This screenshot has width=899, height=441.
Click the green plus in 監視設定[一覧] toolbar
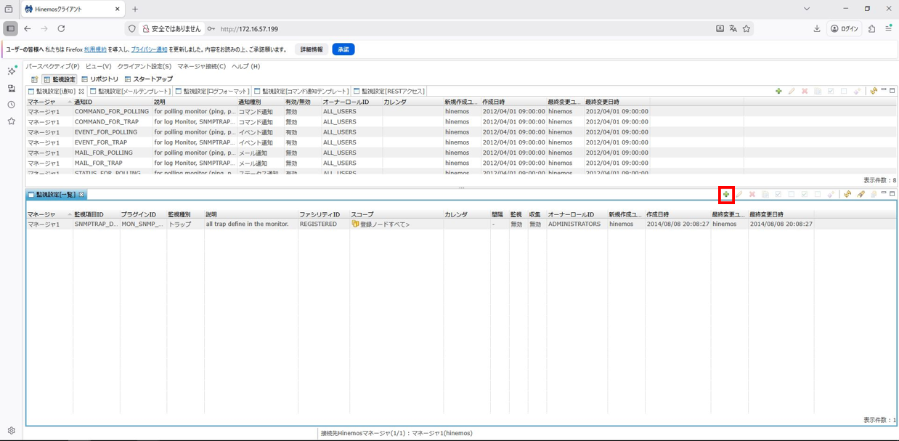(726, 195)
